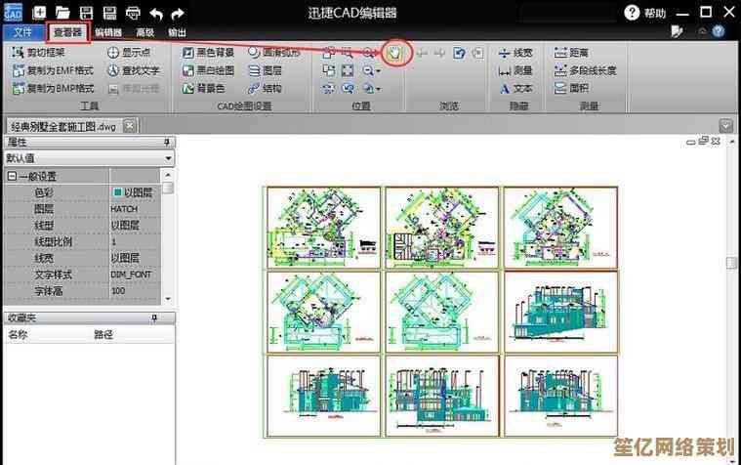Click the open folder icon
This screenshot has height=465, width=741.
[x=62, y=13]
